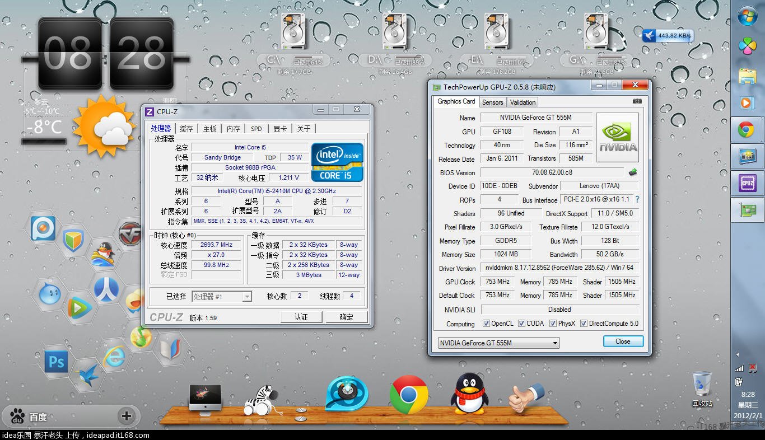Image resolution: width=765 pixels, height=440 pixels.
Task: Switch to the Sensors tab in GPU-Z
Action: click(492, 102)
